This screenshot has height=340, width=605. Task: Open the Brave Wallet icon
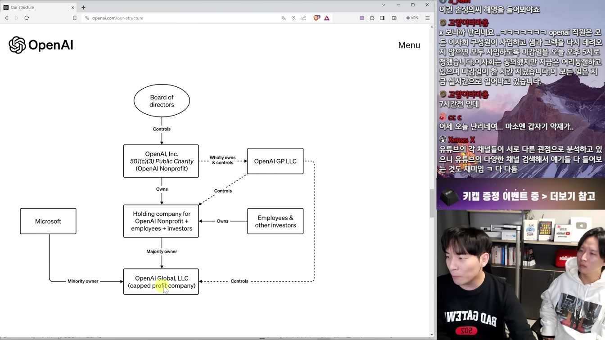coord(394,18)
